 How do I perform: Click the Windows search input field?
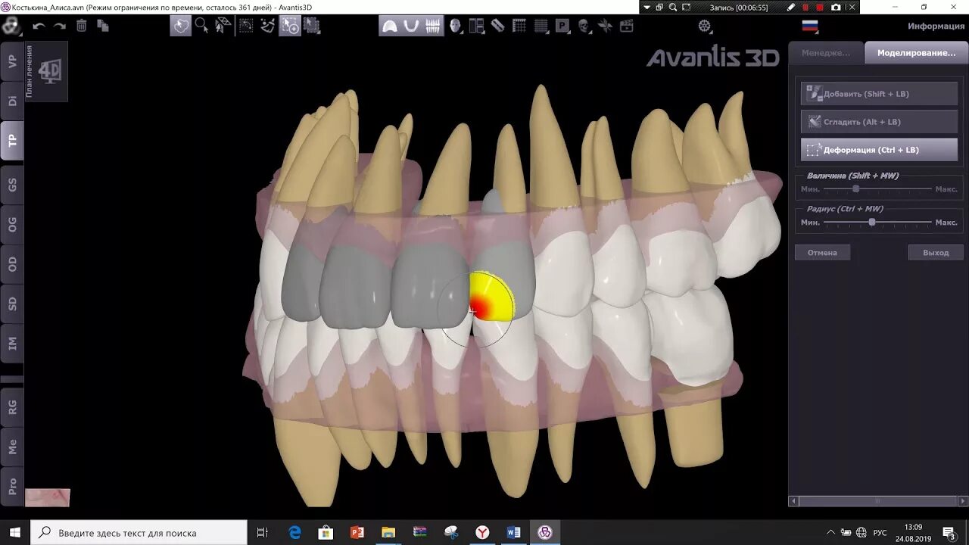(136, 532)
